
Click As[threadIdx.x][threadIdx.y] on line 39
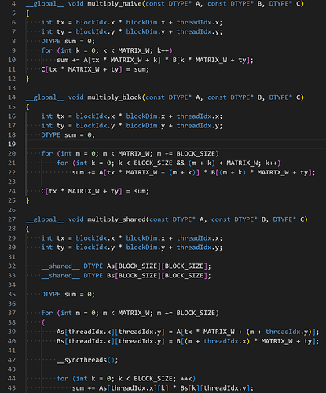(x=111, y=332)
